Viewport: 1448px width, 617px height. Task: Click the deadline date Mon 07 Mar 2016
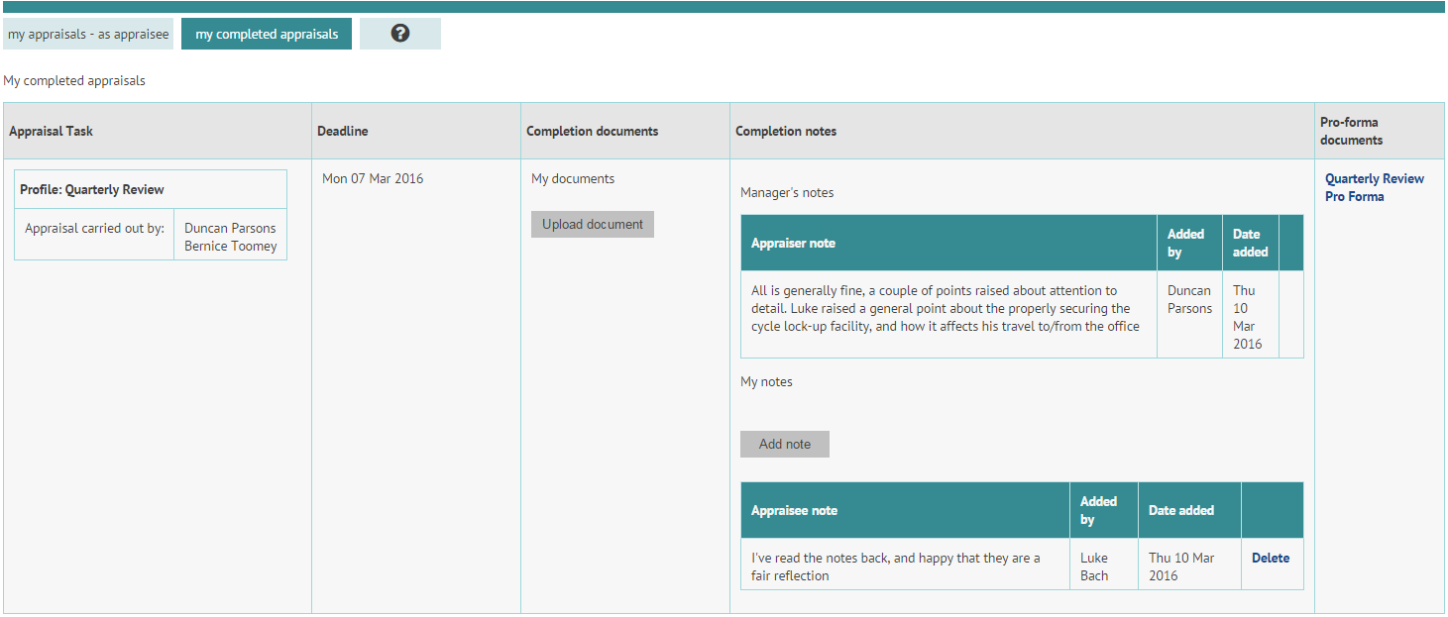coord(372,178)
